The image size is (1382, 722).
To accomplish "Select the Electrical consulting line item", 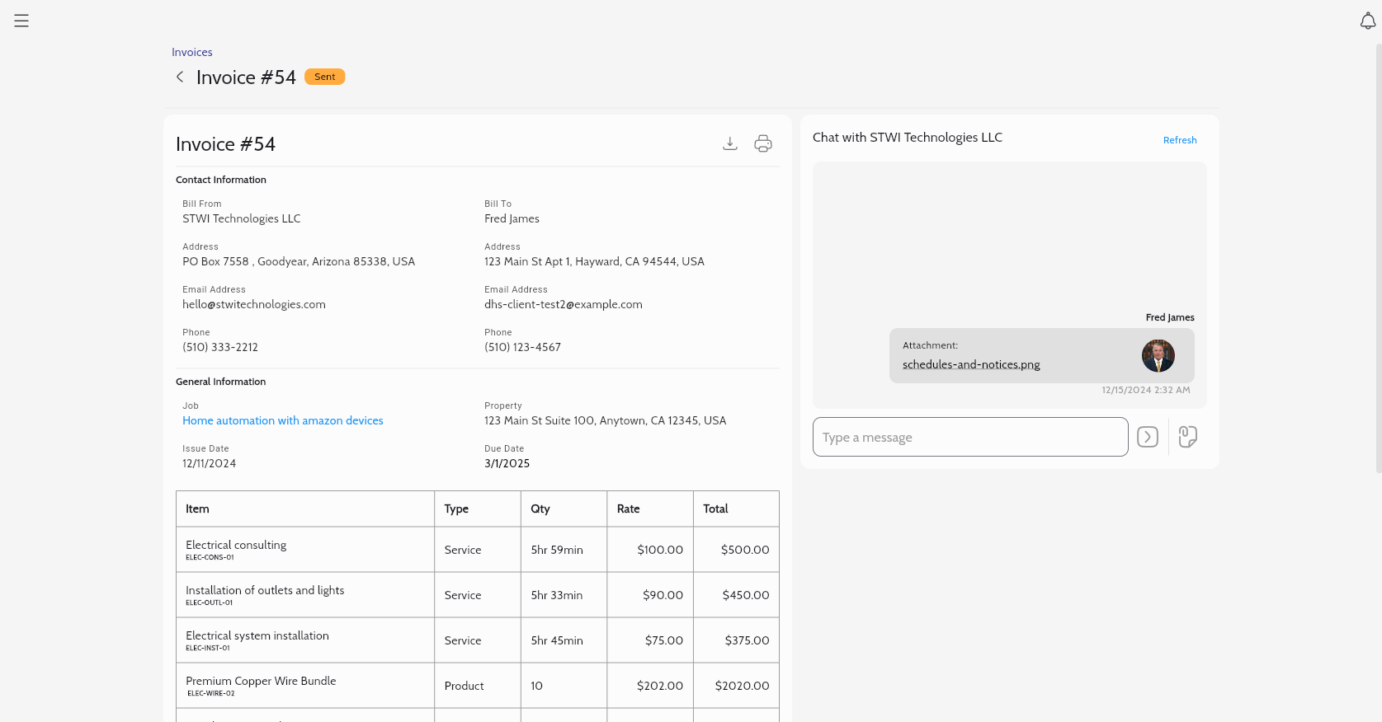I will 236,545.
